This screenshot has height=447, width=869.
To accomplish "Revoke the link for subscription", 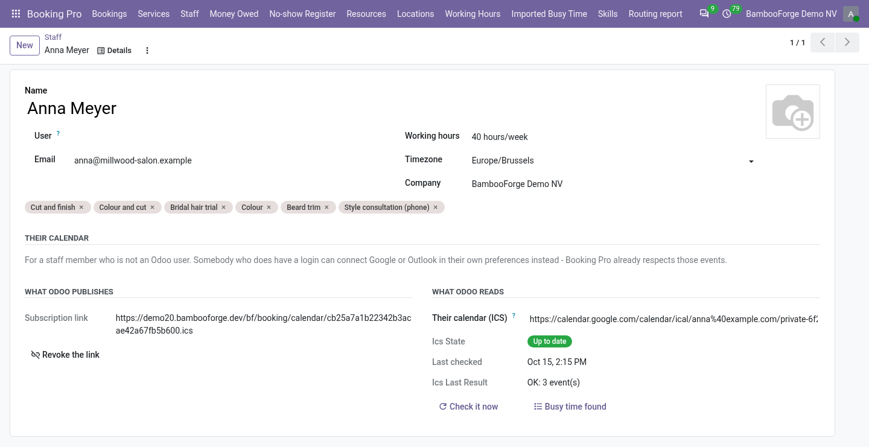I will pyautogui.click(x=65, y=355).
